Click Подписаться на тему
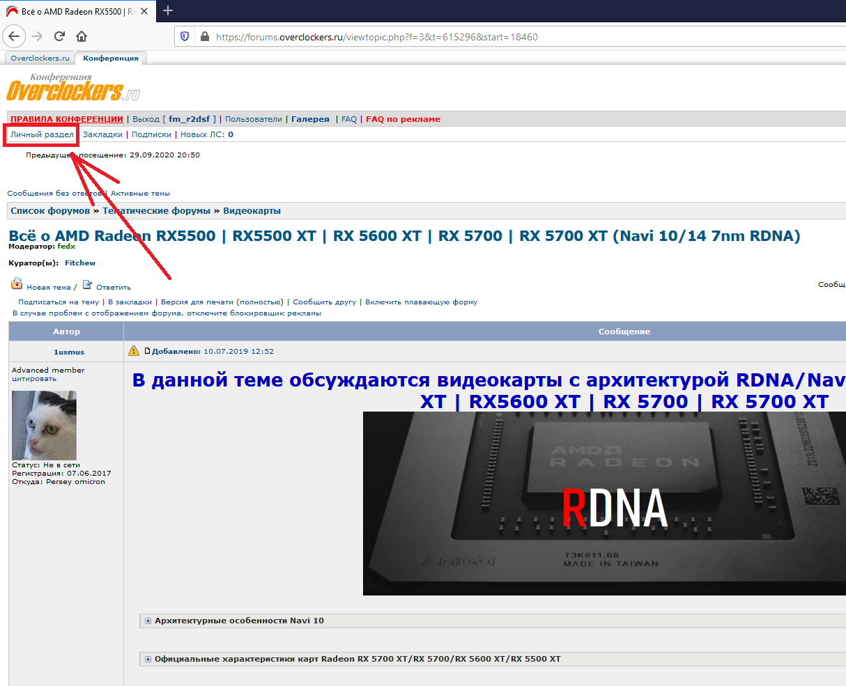Viewport: 846px width, 686px height. (59, 302)
